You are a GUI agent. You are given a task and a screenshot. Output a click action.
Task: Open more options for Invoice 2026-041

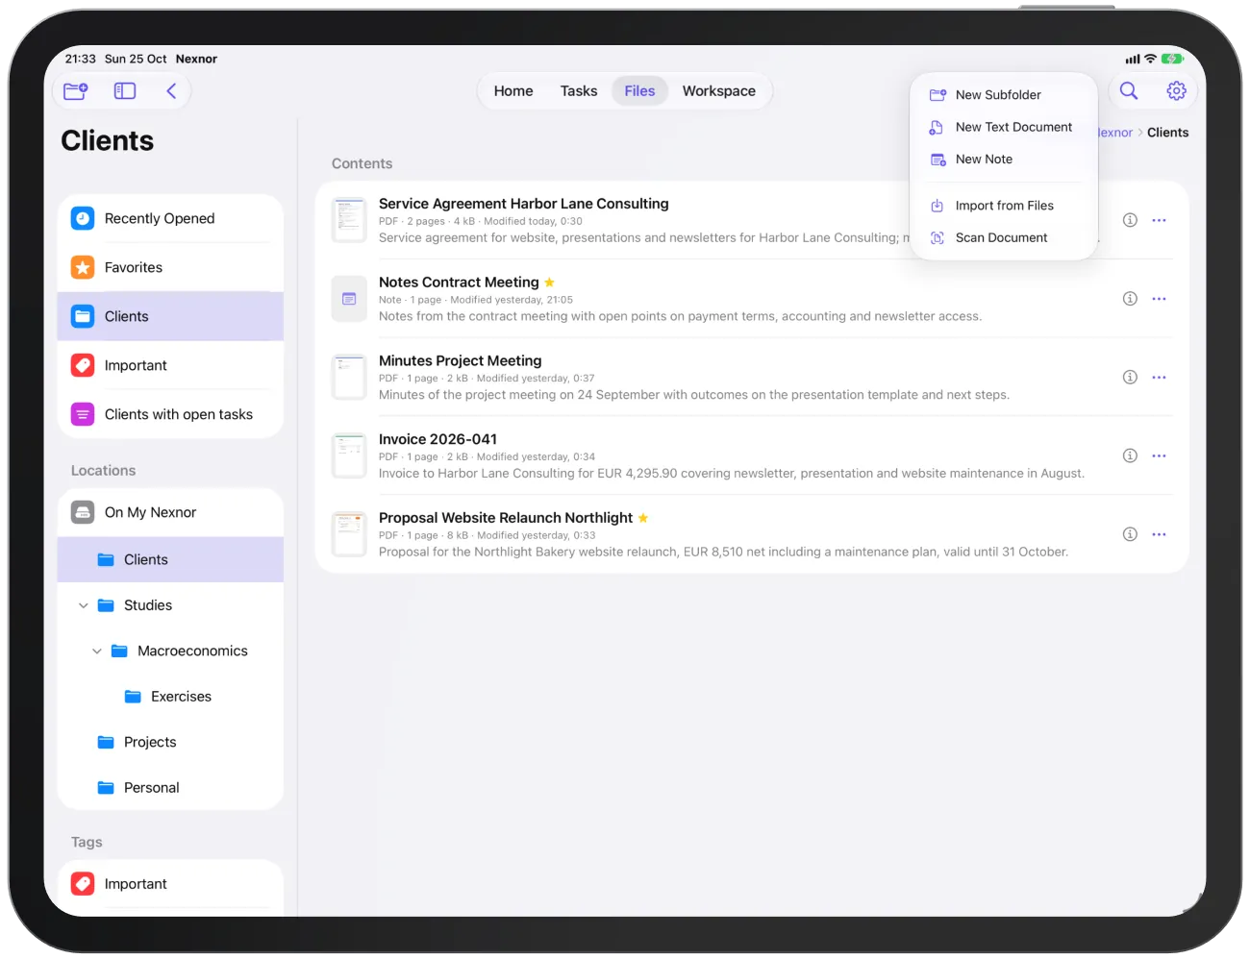coord(1159,455)
